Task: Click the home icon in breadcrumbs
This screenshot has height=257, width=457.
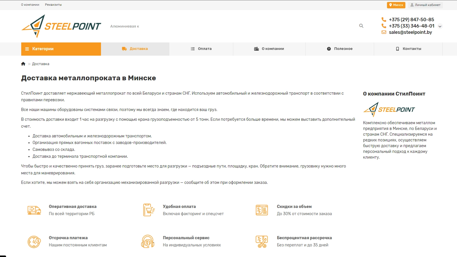Action: tap(23, 64)
